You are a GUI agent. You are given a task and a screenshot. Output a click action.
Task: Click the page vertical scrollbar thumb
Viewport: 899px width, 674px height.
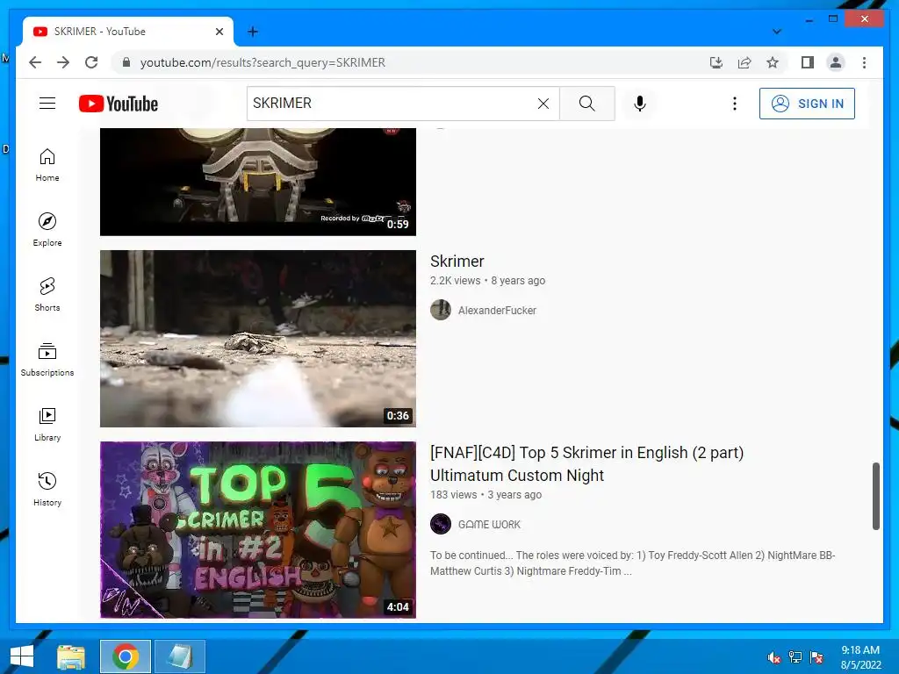pos(875,497)
